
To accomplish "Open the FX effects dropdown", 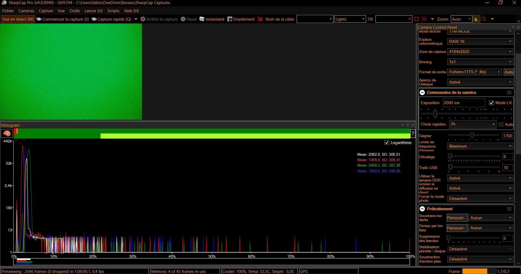I will (x=394, y=19).
